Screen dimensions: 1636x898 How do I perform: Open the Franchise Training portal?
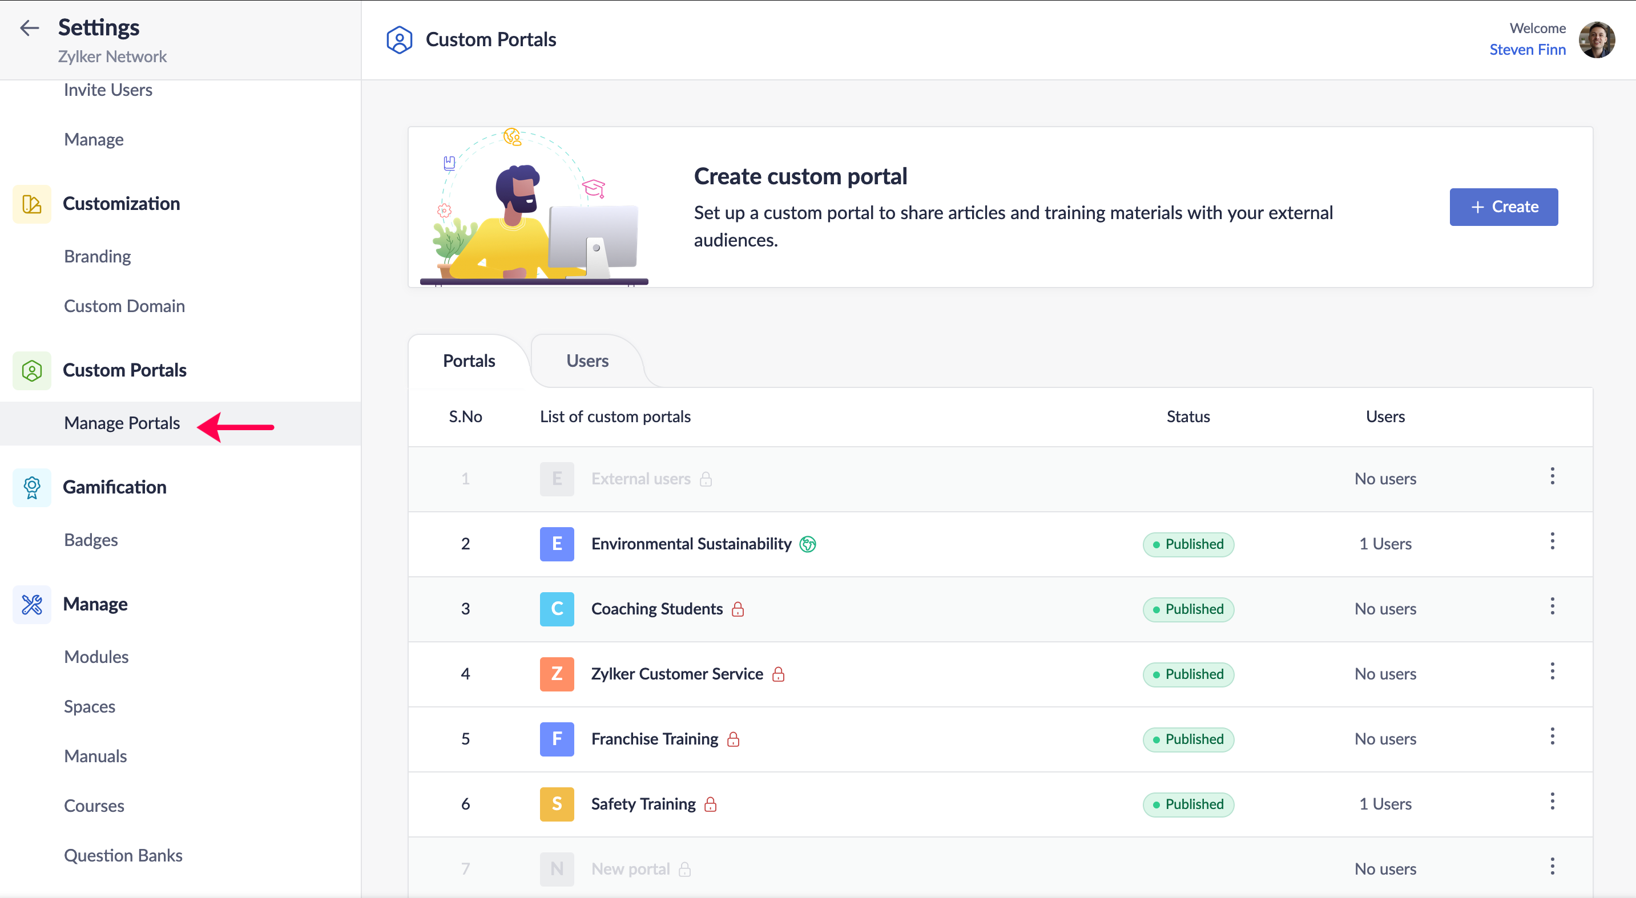coord(655,739)
